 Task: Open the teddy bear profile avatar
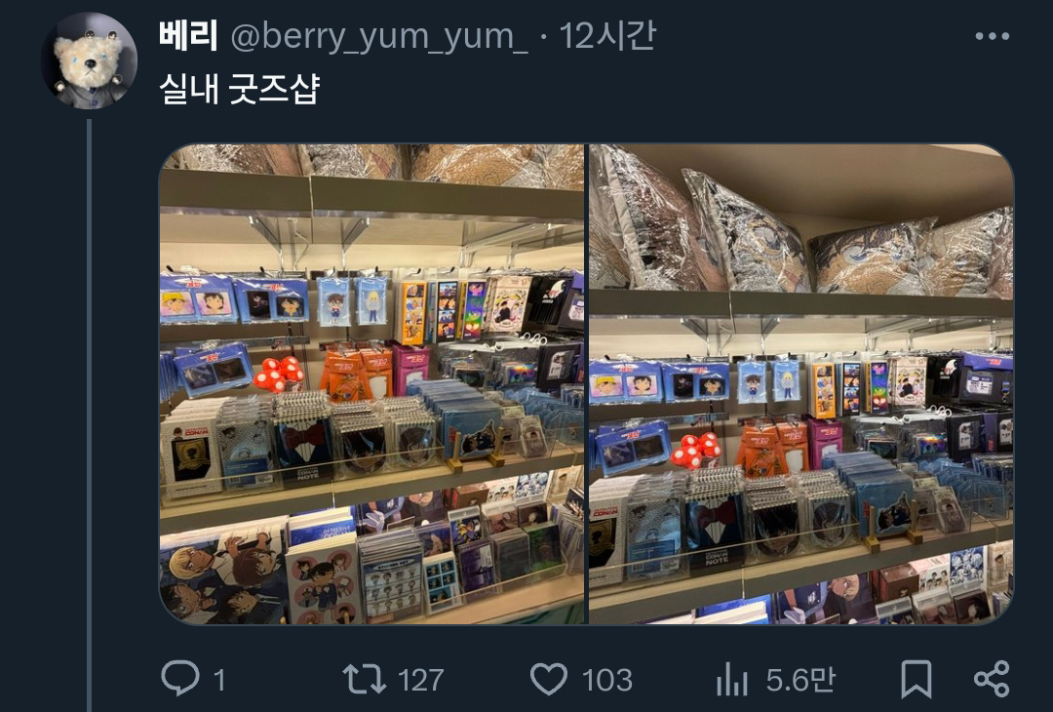(x=90, y=60)
